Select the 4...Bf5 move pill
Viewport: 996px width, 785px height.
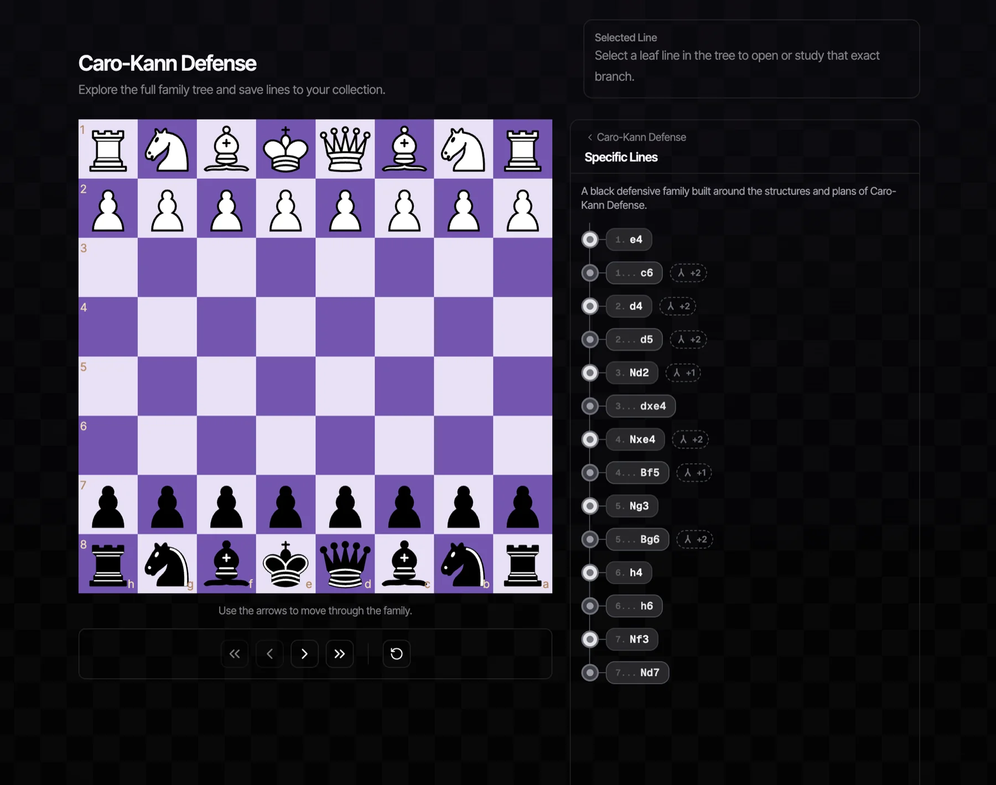637,472
